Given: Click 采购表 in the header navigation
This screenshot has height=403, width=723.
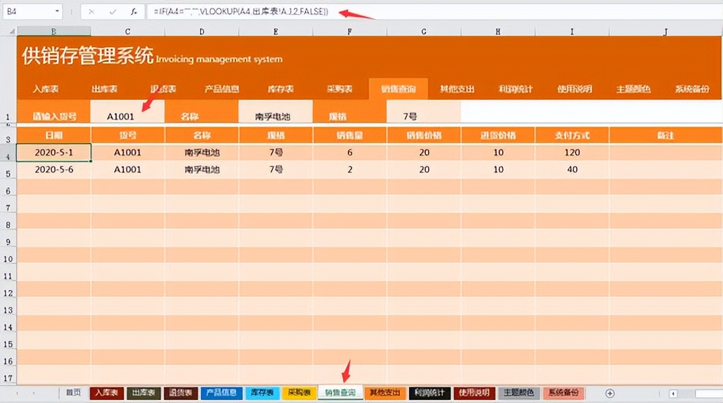Looking at the screenshot, I should 341,89.
